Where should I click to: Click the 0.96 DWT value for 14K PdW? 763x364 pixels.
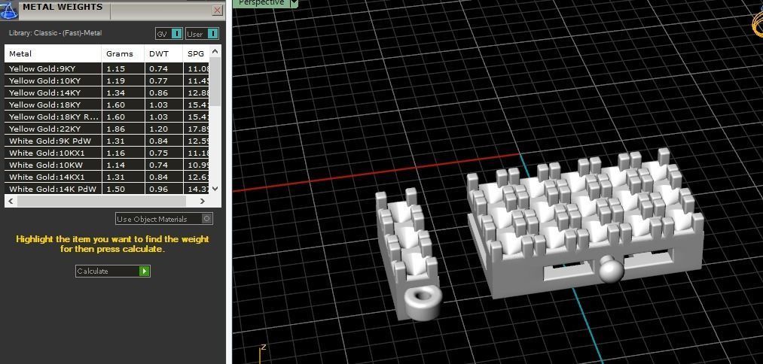[159, 189]
